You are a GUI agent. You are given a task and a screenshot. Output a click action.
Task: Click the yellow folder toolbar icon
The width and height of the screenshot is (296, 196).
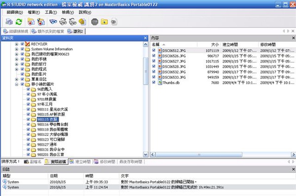pos(105,22)
